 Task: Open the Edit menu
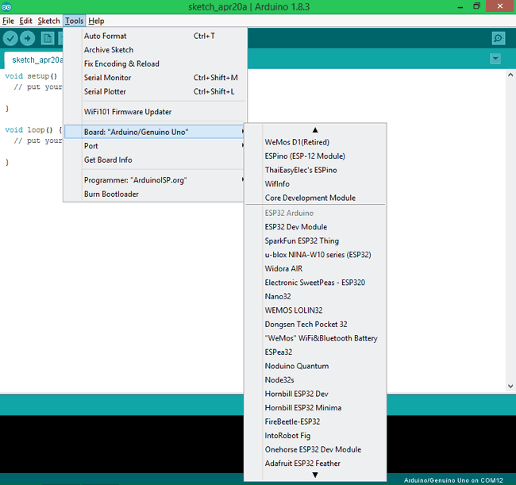coord(25,21)
